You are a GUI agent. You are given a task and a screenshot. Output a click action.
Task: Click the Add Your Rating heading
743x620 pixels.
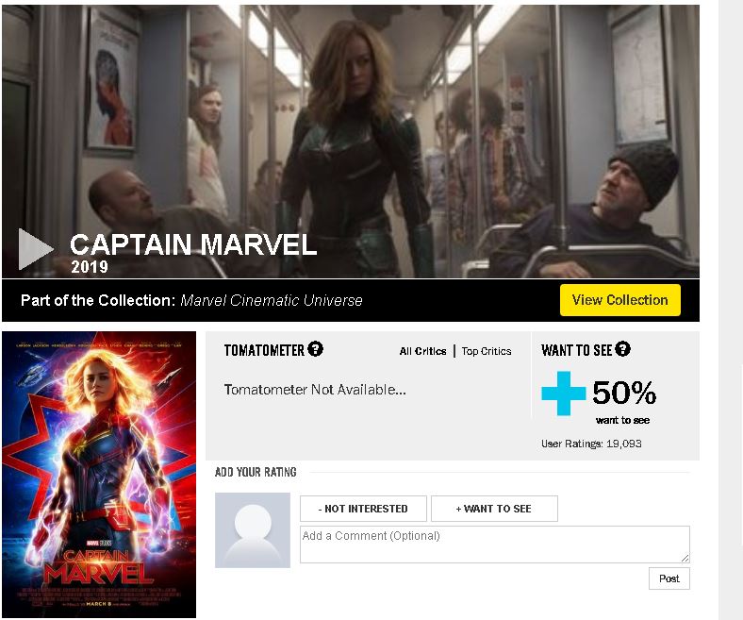click(x=256, y=472)
